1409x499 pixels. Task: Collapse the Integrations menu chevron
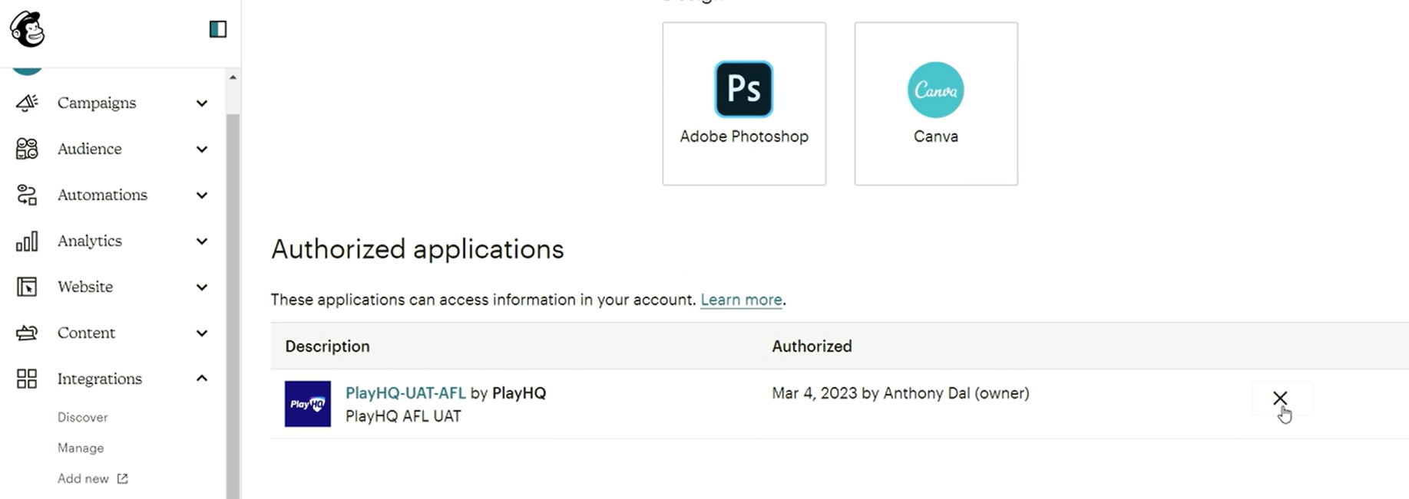(202, 378)
